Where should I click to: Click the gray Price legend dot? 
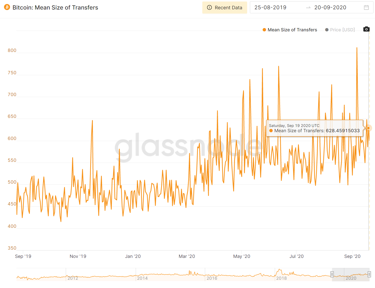[x=327, y=30]
